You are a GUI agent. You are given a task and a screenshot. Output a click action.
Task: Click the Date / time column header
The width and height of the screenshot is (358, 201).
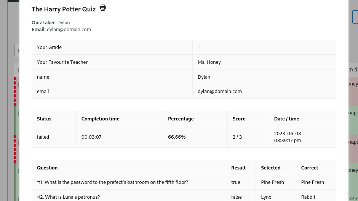[286, 119]
